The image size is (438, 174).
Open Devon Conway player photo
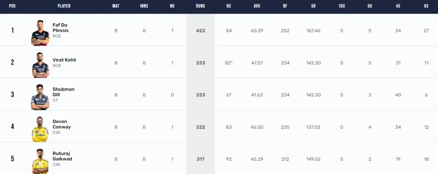click(40, 129)
